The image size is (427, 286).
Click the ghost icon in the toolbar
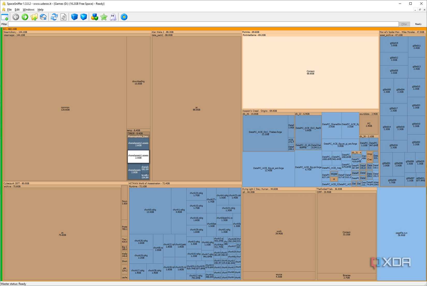pyautogui.click(x=113, y=17)
